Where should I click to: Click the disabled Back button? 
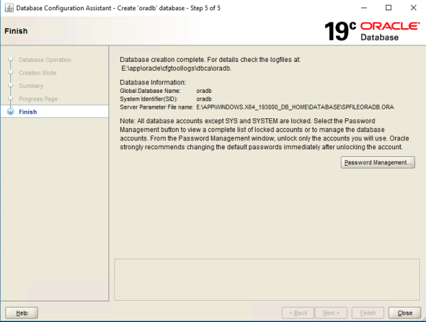coord(298,313)
